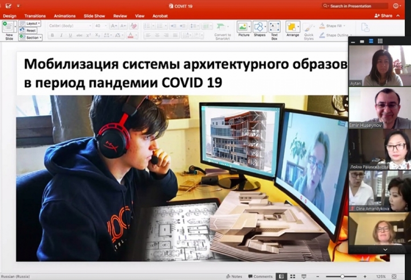
Task: Open Quick Styles brush icon
Action: 309,28
